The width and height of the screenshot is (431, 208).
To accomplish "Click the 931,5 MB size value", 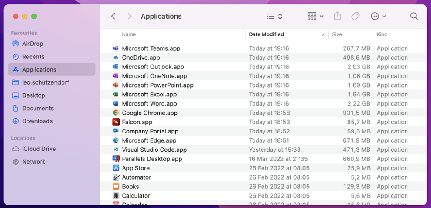I will 356,113.
